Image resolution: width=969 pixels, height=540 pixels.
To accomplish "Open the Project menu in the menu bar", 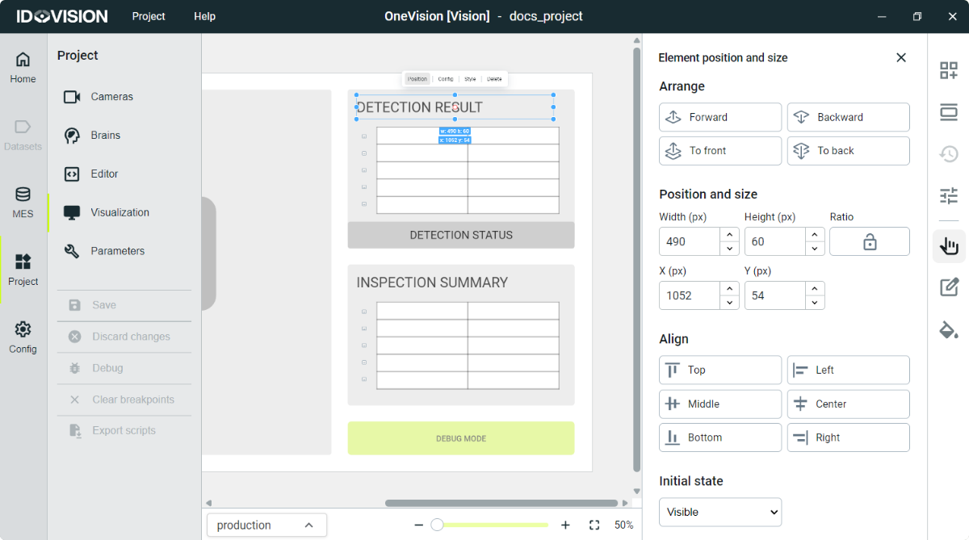I will click(x=148, y=16).
